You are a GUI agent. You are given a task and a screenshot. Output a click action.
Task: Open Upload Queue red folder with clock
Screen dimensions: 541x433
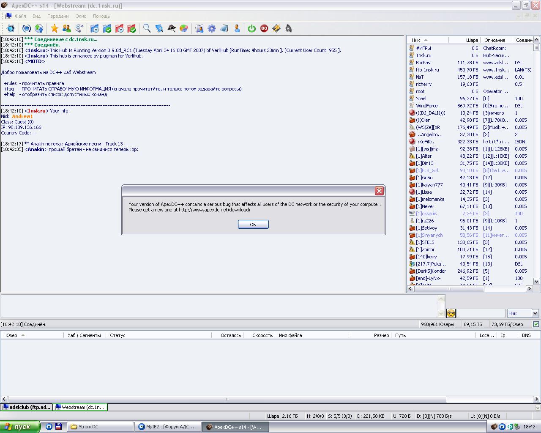click(x=120, y=28)
